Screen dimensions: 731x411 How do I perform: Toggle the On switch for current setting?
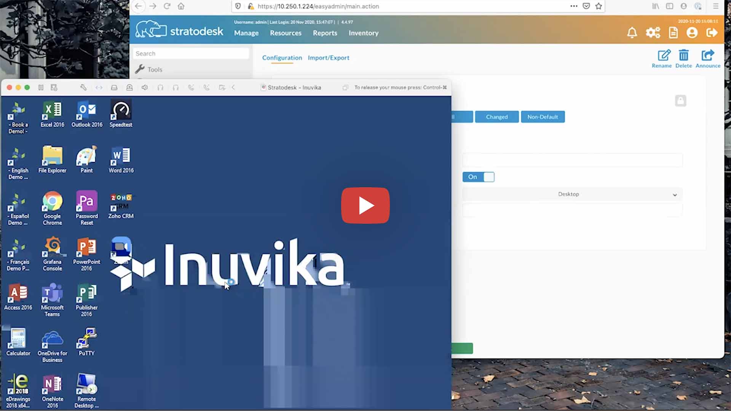478,177
